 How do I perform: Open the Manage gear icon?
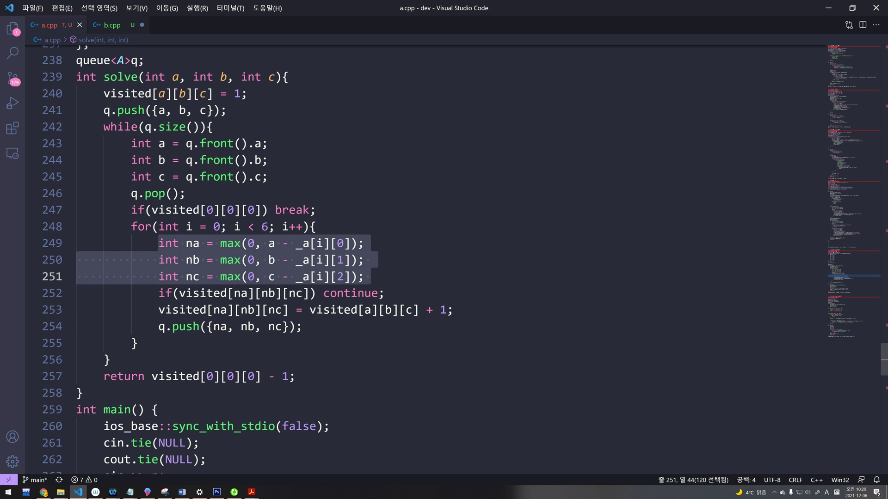click(12, 461)
